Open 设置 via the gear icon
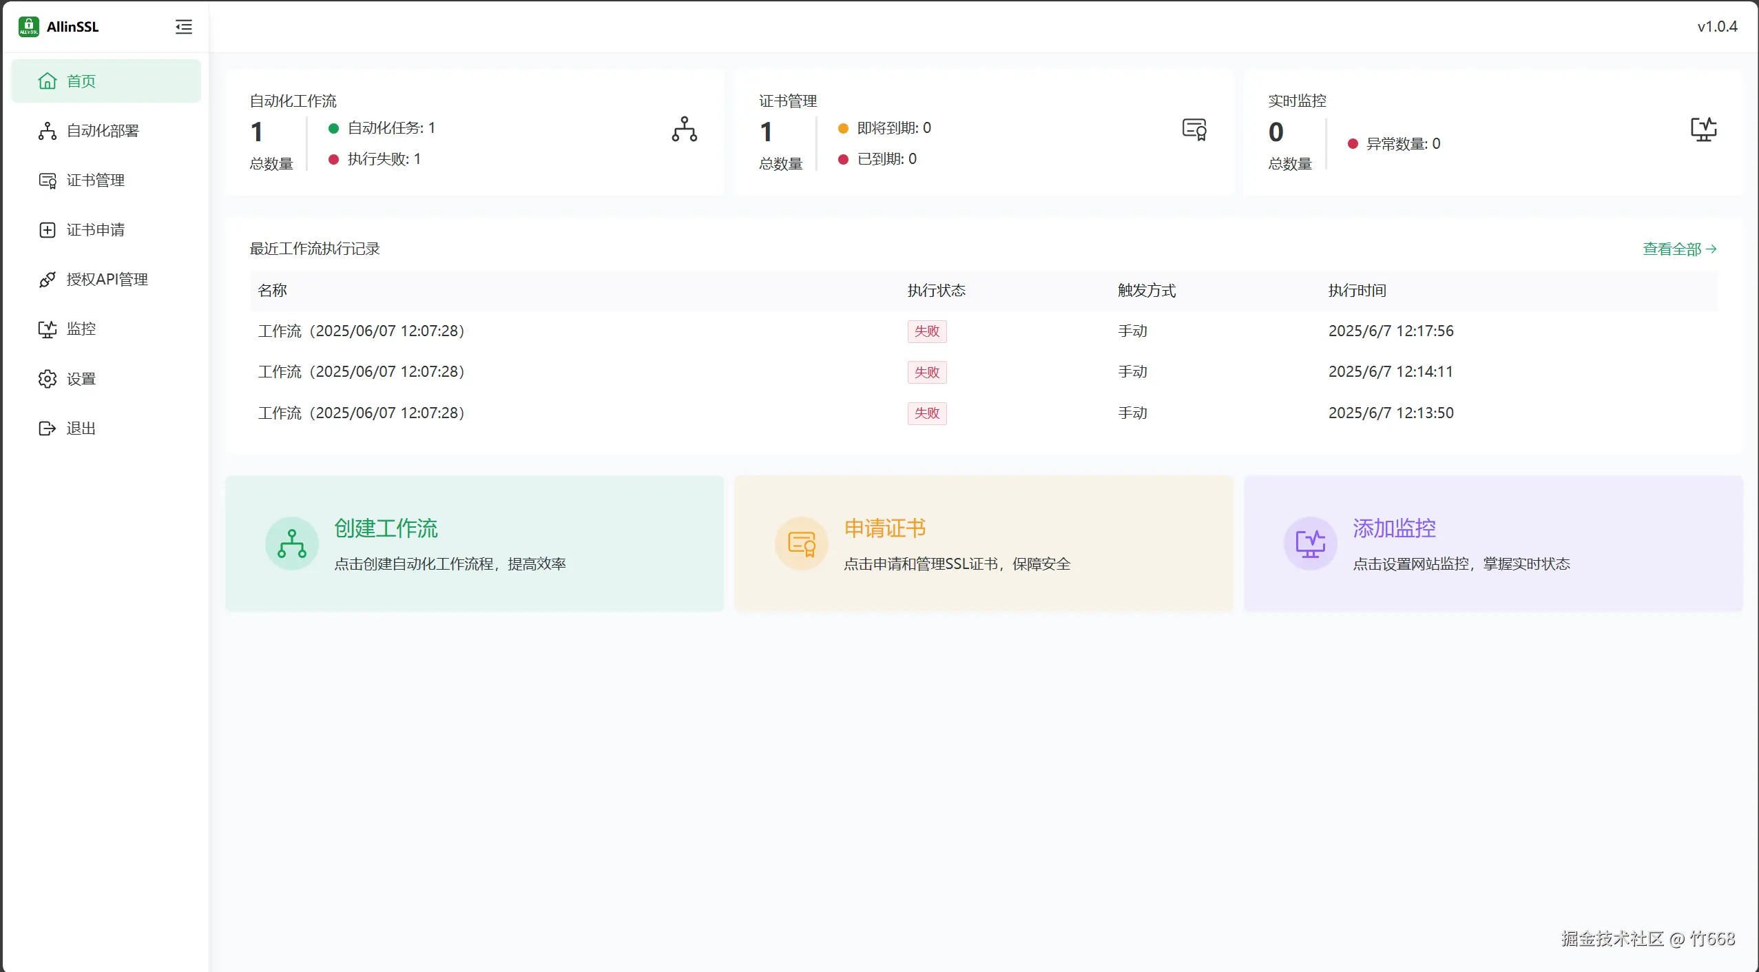Image resolution: width=1759 pixels, height=972 pixels. click(48, 379)
